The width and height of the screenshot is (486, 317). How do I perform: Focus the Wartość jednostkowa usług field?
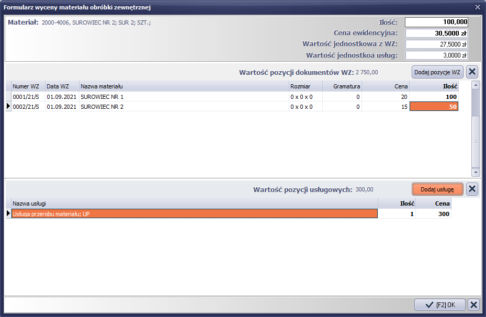(436, 55)
